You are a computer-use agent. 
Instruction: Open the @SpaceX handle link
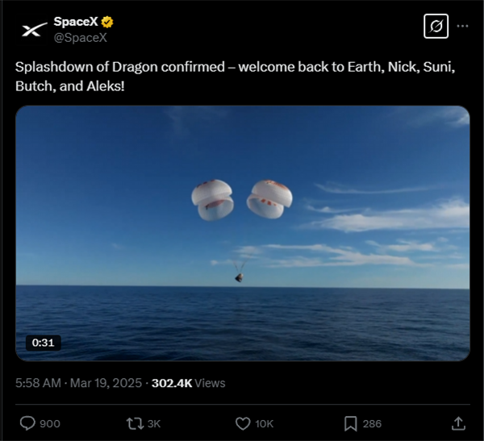click(81, 37)
